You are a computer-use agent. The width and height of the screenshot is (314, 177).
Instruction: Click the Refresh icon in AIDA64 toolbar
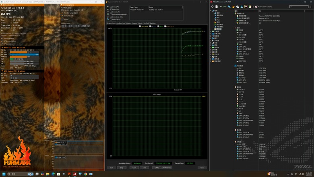[x=213, y=6]
